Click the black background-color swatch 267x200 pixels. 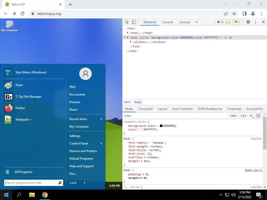161,126
